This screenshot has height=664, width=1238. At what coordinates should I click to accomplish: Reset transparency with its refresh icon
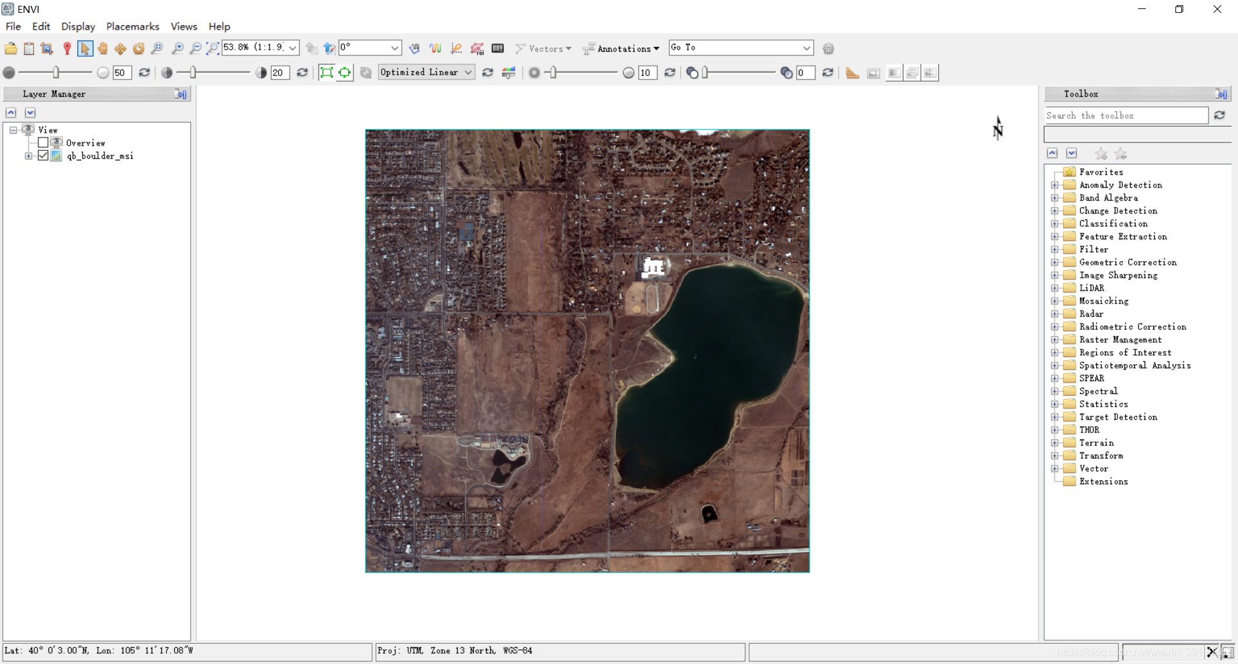click(828, 72)
